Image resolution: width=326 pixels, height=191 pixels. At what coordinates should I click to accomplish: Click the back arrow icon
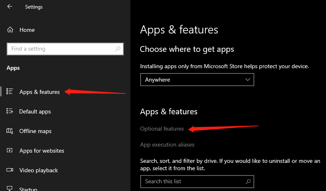10,7
